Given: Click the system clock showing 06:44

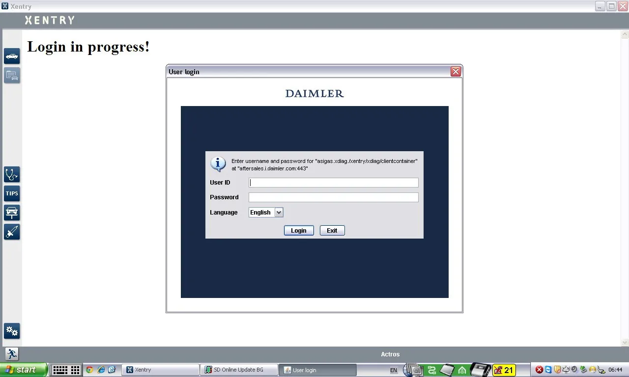Looking at the screenshot, I should point(615,370).
